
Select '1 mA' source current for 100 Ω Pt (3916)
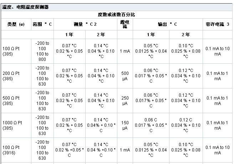125,150
